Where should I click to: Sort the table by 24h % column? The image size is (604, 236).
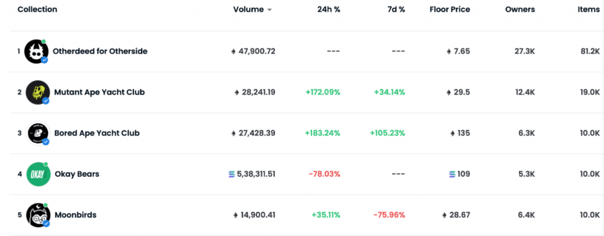(330, 9)
